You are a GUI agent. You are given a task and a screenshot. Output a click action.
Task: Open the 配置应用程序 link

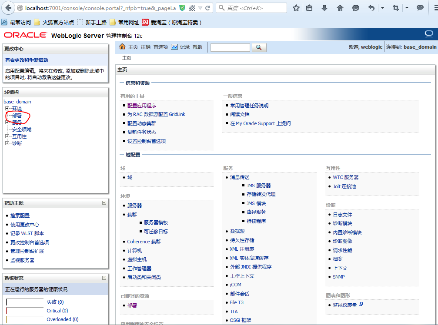click(142, 106)
